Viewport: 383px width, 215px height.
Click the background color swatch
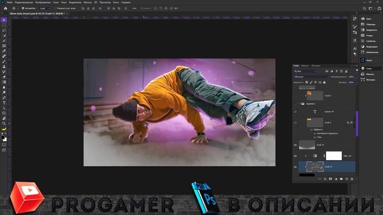5,140
